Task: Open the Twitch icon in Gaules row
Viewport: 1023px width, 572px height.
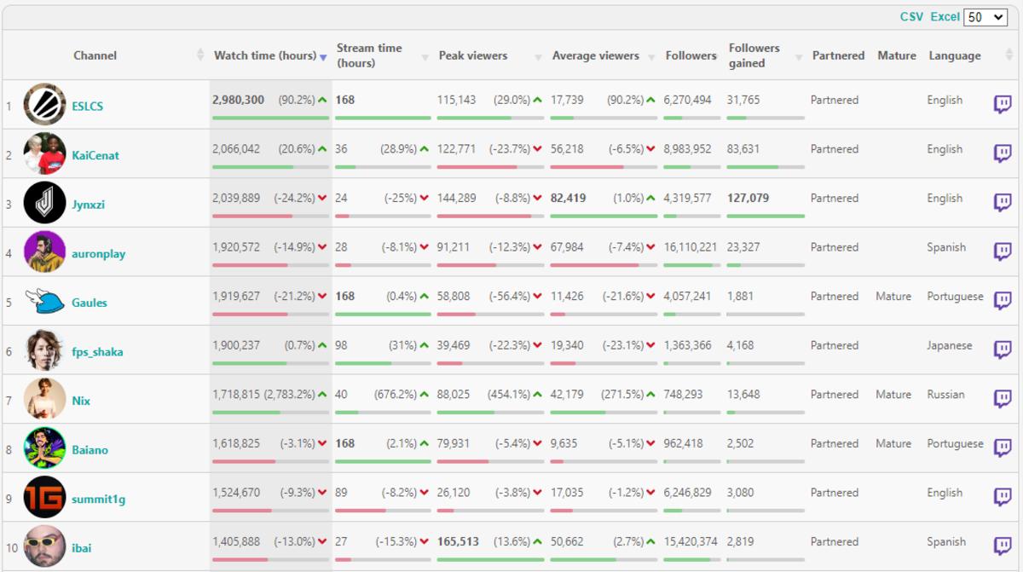Action: tap(1003, 301)
